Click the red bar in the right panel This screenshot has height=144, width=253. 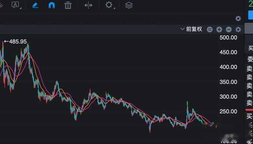pos(249,110)
